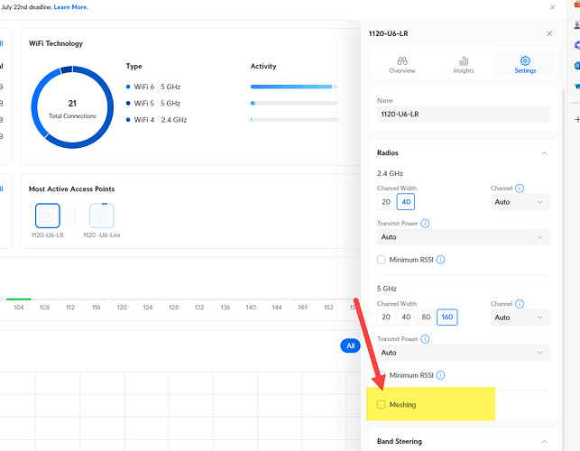Click the WiFi 6 5 GHz activity bar

coord(294,87)
